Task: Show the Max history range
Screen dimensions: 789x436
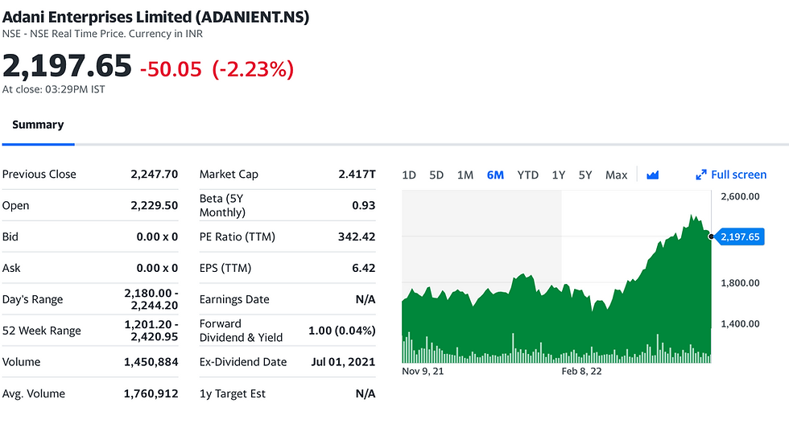Action: click(x=616, y=175)
